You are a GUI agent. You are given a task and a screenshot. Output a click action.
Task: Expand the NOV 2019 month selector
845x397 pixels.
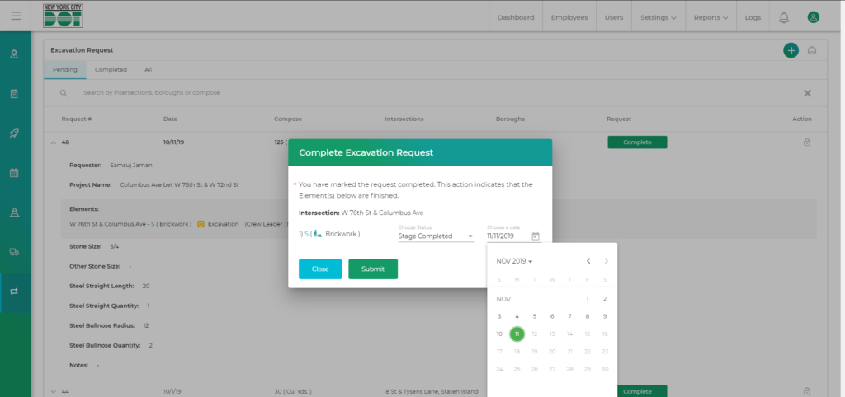click(514, 261)
